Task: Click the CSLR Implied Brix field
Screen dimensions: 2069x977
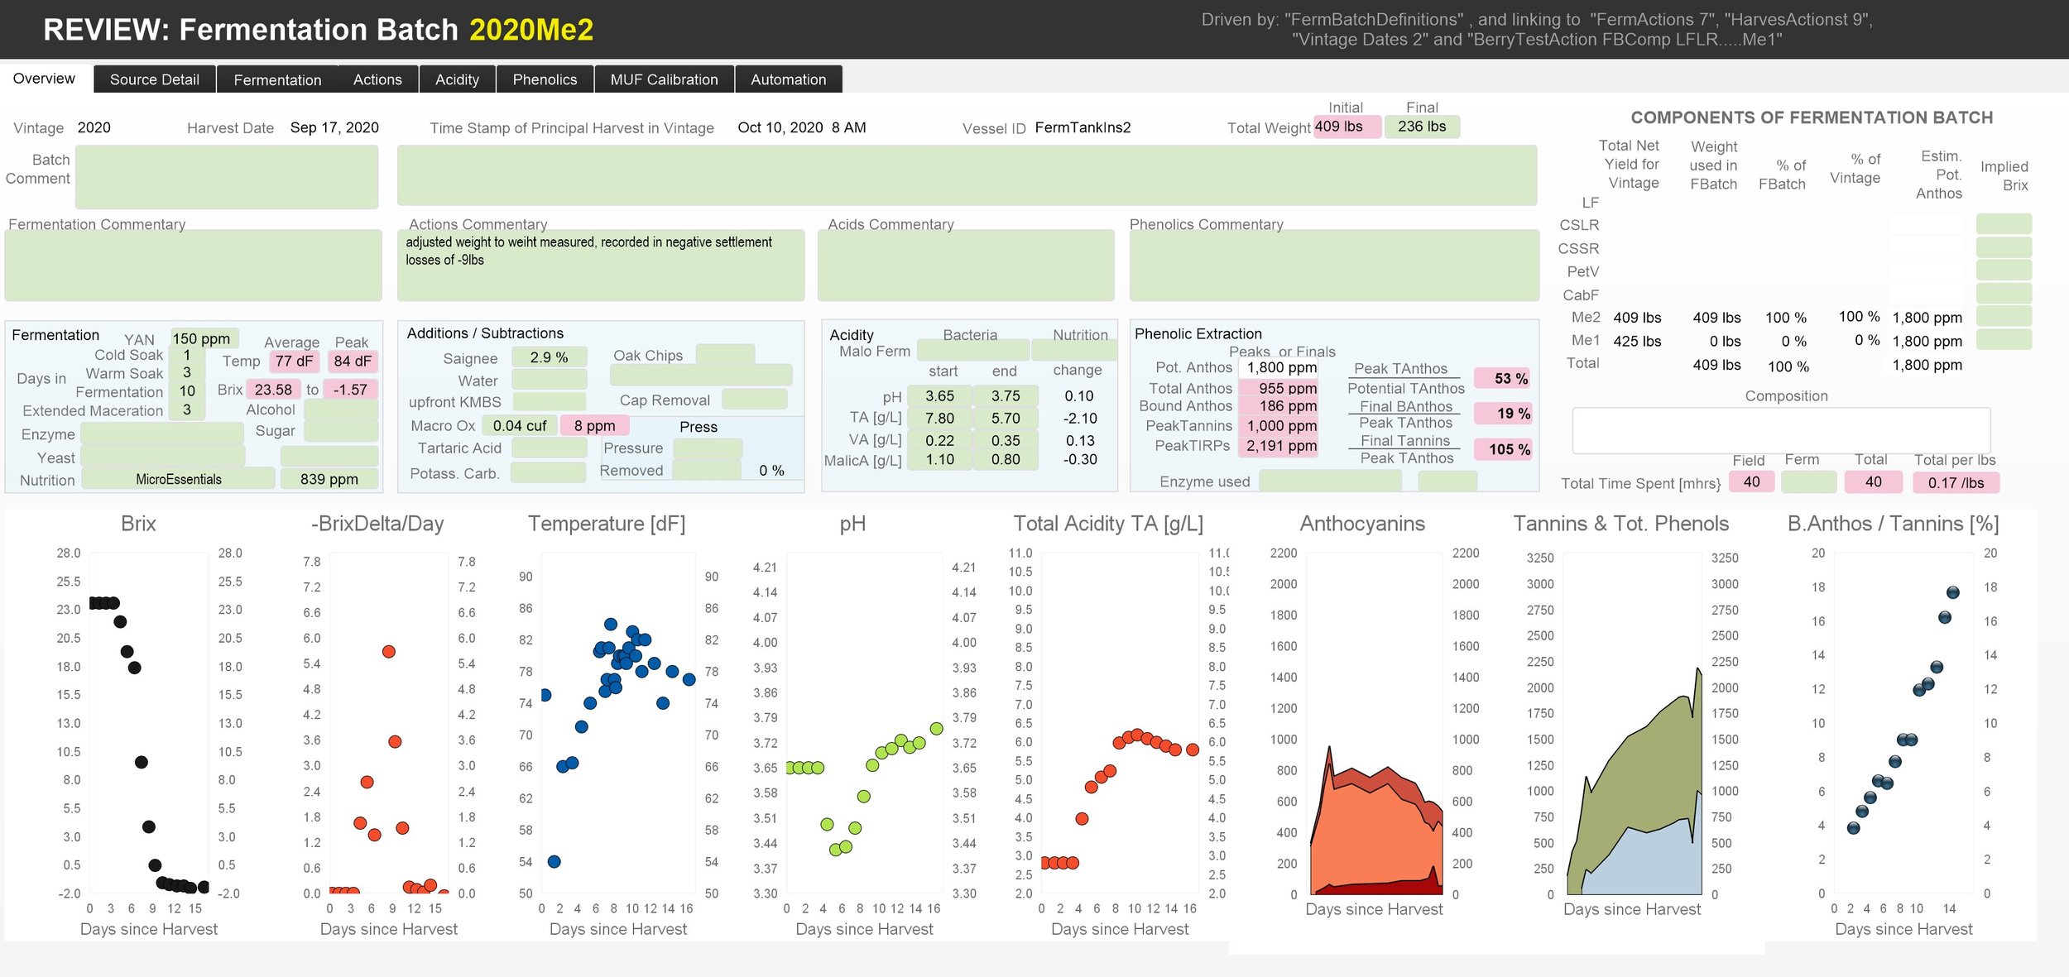Action: pos(2004,223)
